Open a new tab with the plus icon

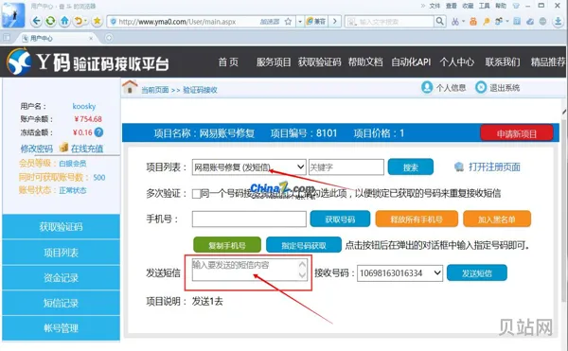pyautogui.click(x=109, y=38)
